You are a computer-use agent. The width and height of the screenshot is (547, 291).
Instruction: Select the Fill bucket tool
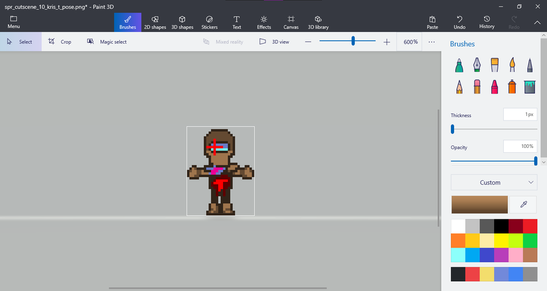pos(529,87)
